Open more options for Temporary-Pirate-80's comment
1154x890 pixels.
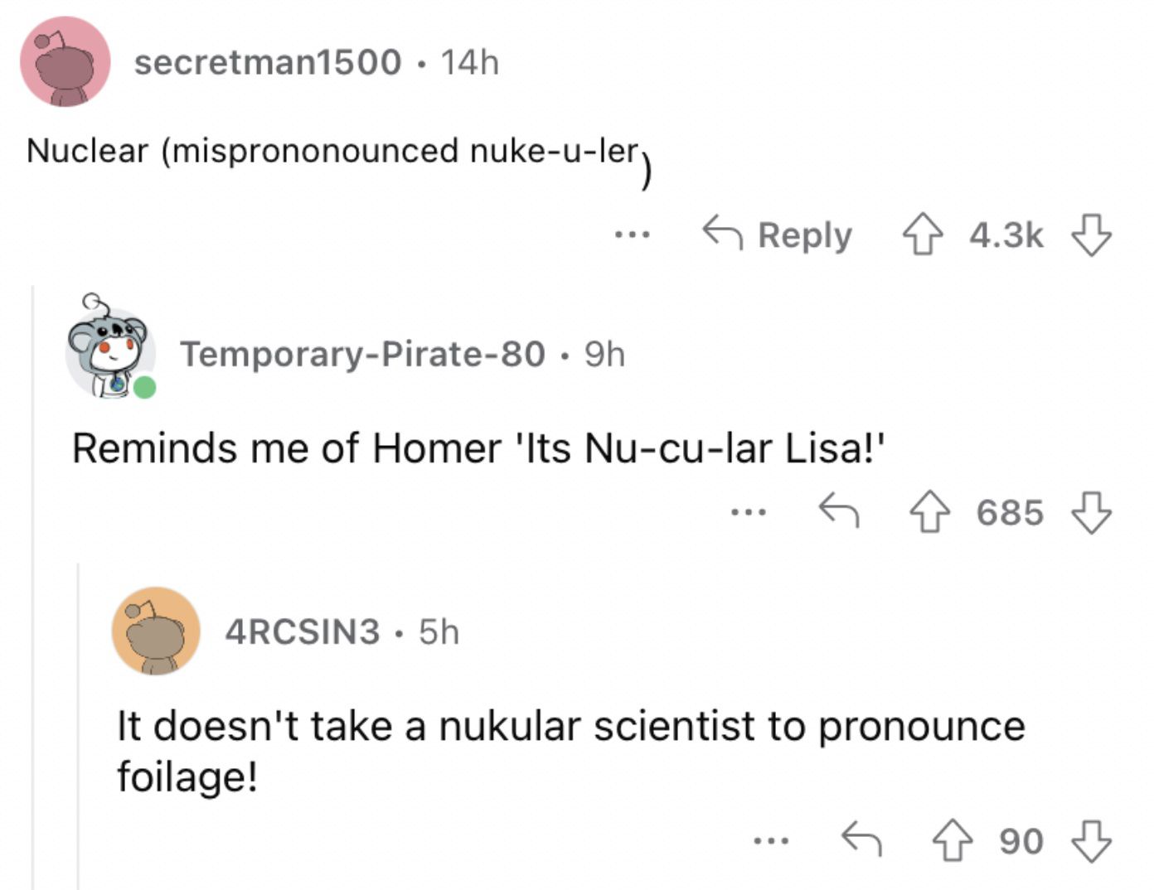tap(748, 513)
